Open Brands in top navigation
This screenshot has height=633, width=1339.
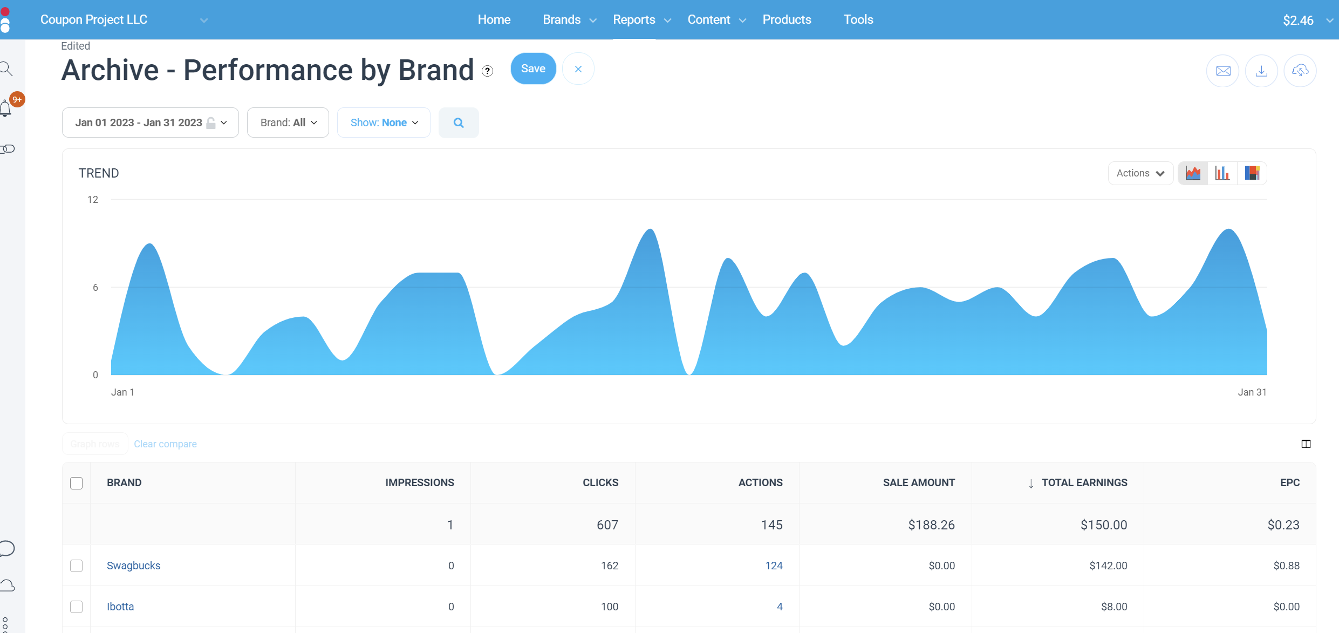[x=562, y=19]
